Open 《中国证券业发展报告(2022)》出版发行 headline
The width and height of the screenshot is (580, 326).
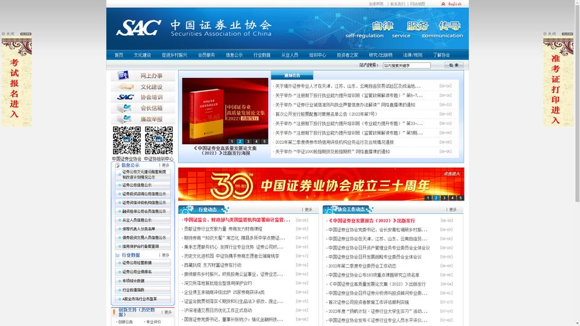tap(372, 221)
